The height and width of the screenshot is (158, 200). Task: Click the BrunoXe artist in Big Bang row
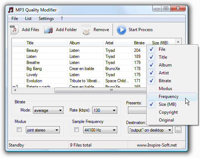[113, 69]
